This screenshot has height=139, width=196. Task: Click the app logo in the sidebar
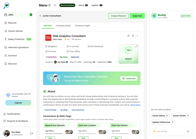(6, 6)
